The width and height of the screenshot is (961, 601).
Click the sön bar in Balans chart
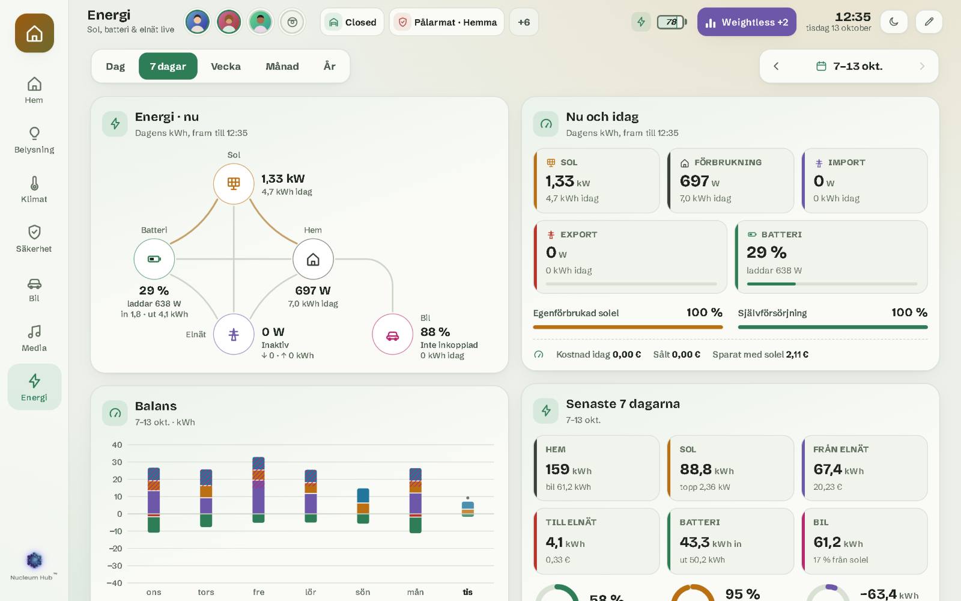[363, 505]
